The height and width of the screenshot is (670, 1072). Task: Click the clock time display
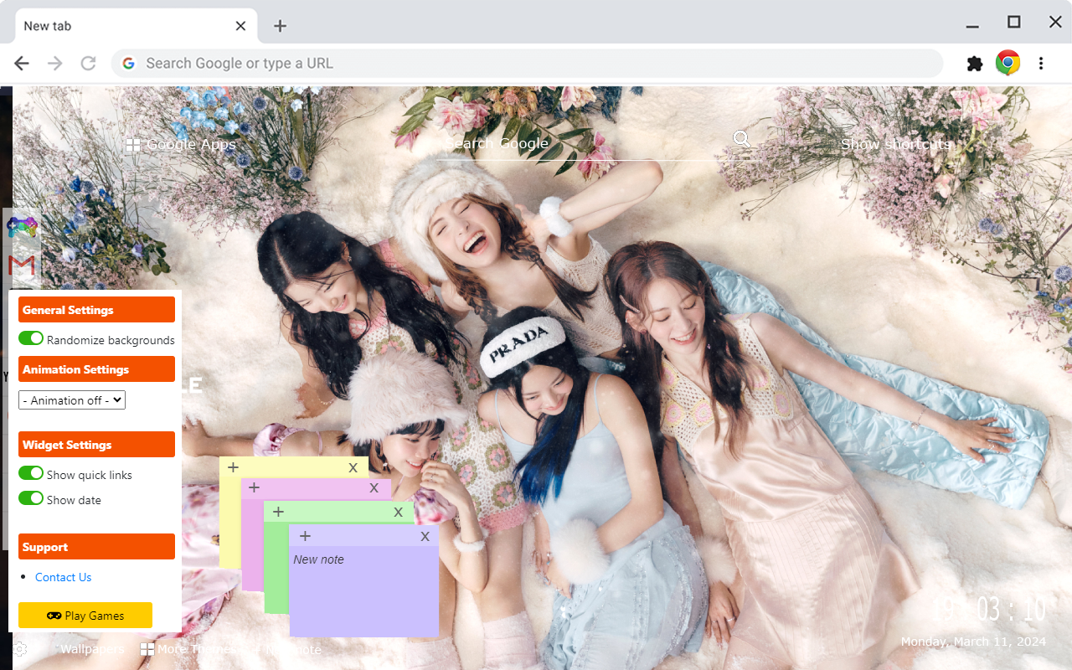pyautogui.click(x=990, y=609)
